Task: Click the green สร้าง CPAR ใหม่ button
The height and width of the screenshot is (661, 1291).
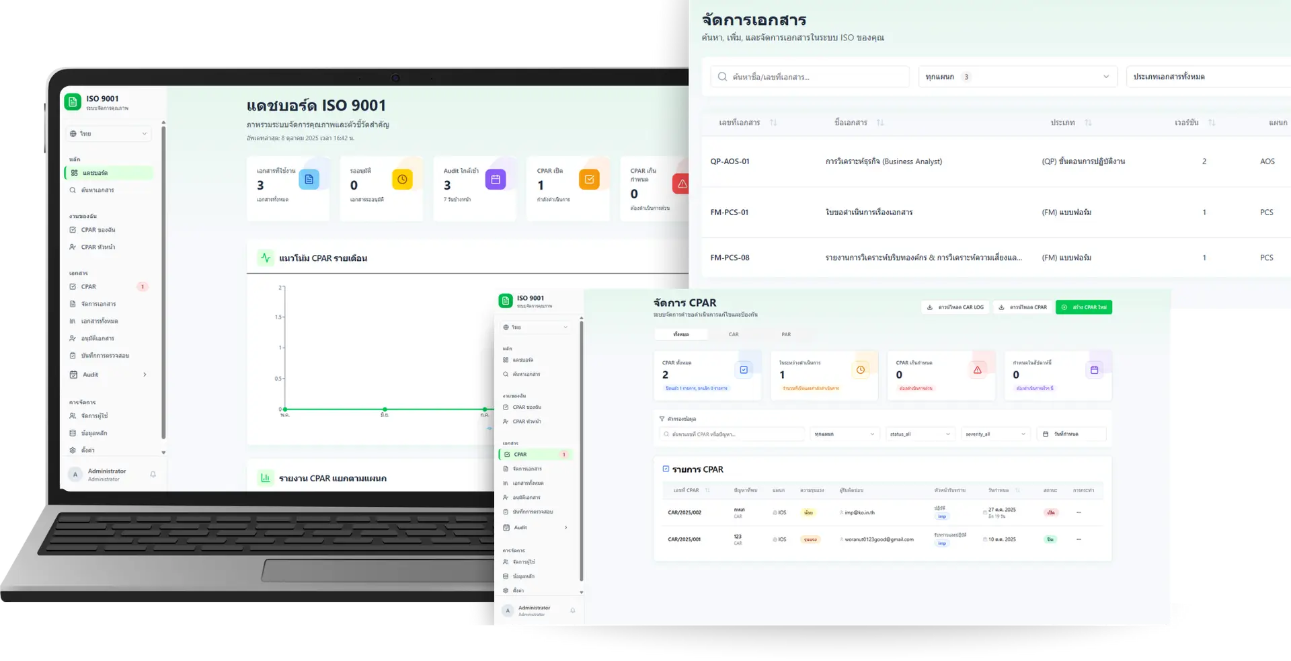Action: point(1083,307)
